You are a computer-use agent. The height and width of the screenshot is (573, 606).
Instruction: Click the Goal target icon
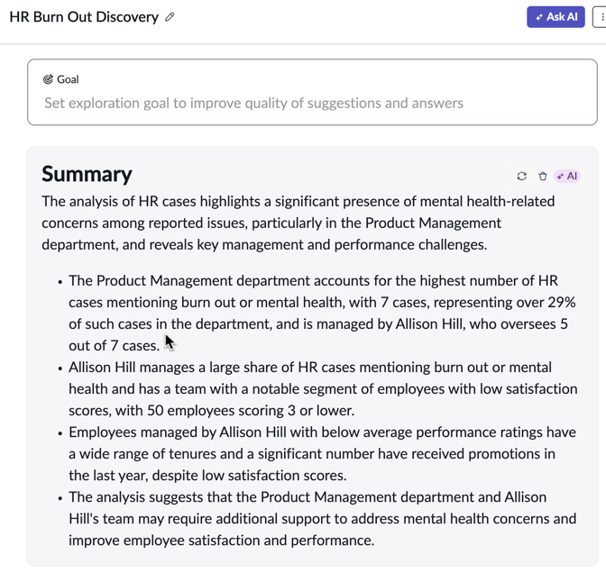coord(48,79)
